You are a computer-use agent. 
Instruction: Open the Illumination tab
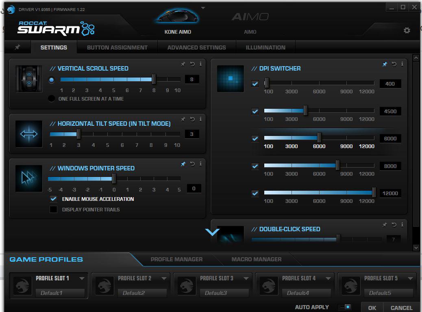265,47
